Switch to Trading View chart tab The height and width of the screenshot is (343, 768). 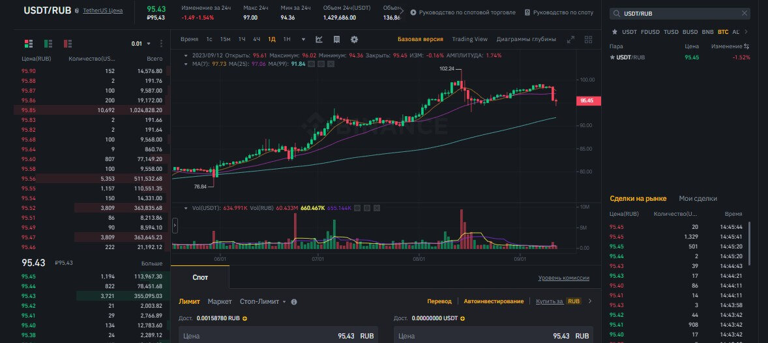pyautogui.click(x=469, y=39)
